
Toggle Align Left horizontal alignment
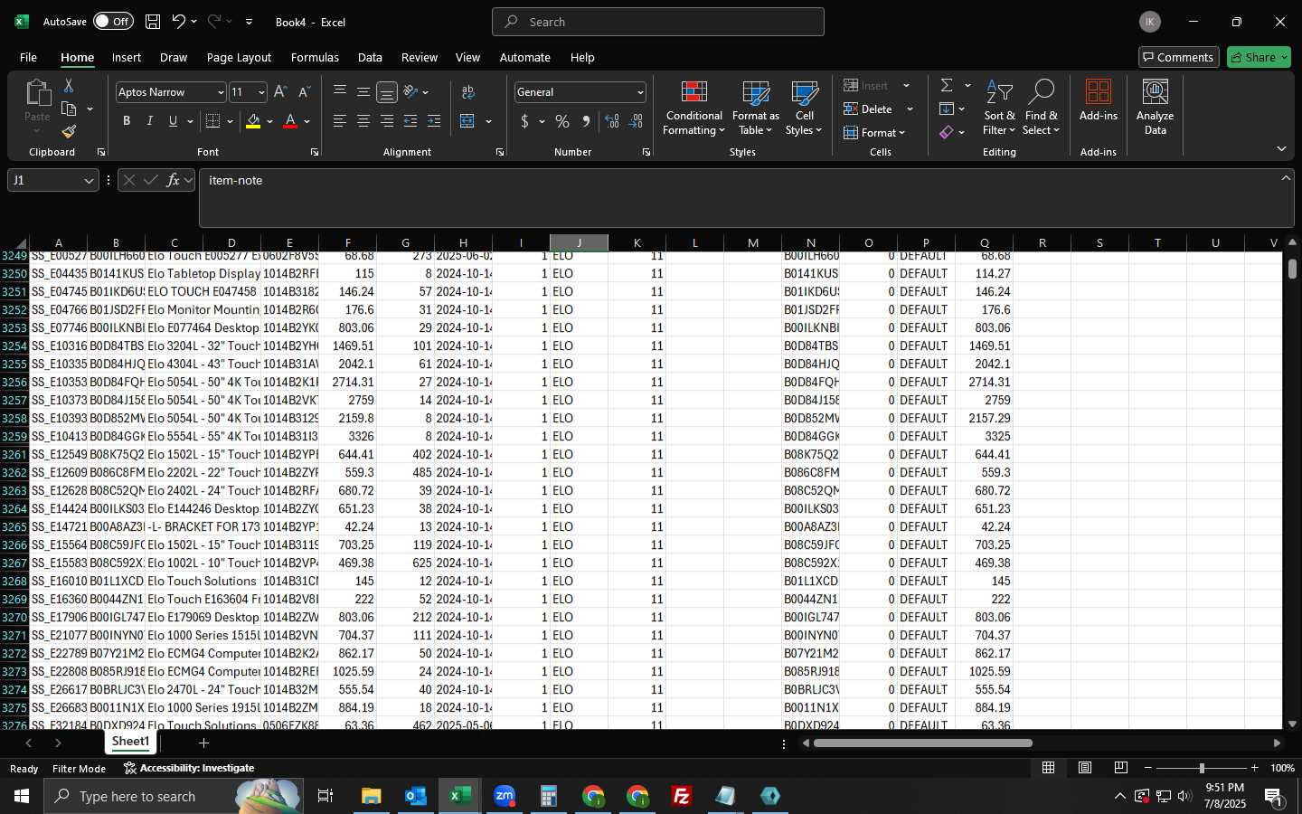click(340, 121)
